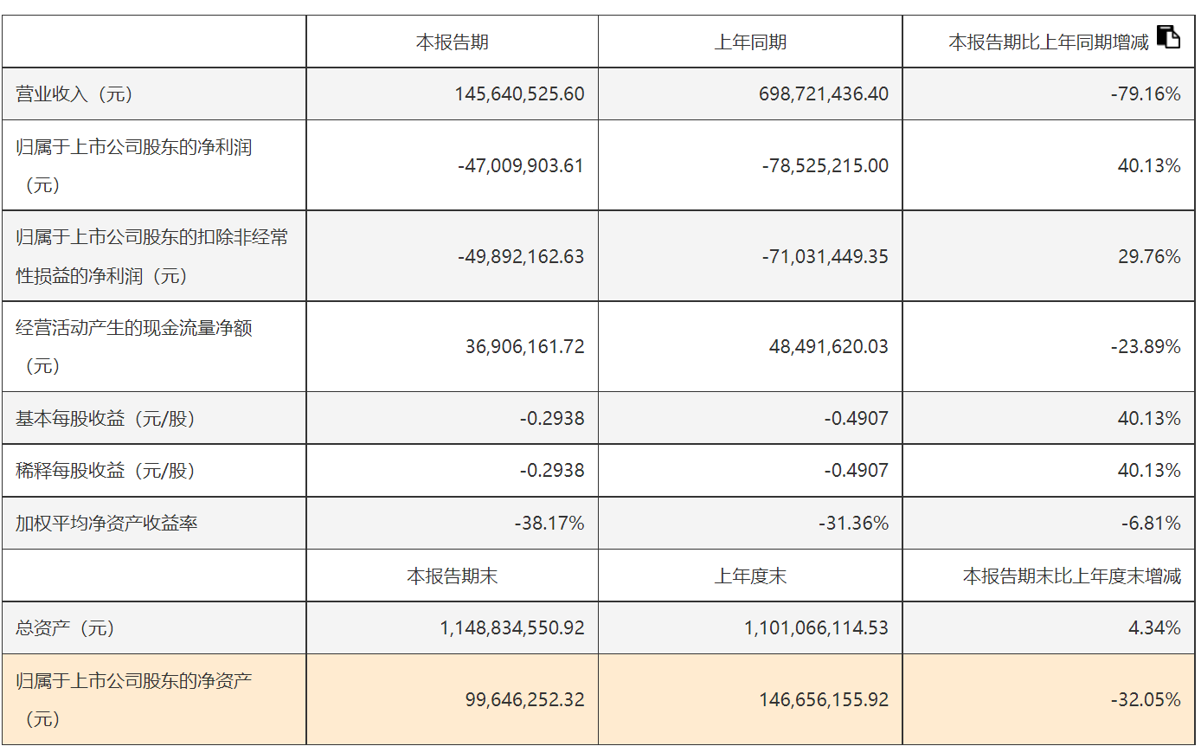Select the 本报告期 column header
Viewport: 1201px width, 746px height.
coord(452,42)
